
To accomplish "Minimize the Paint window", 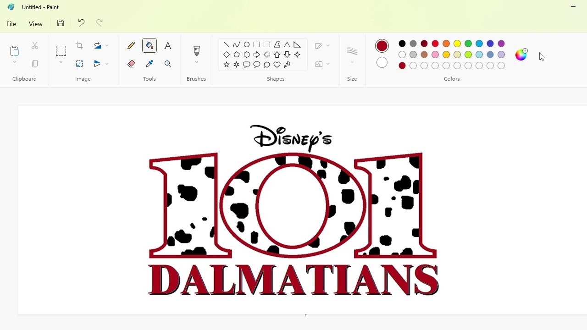I will click(573, 7).
